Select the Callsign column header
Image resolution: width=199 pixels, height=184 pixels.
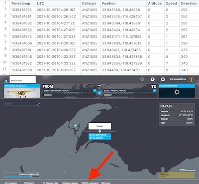click(x=90, y=3)
